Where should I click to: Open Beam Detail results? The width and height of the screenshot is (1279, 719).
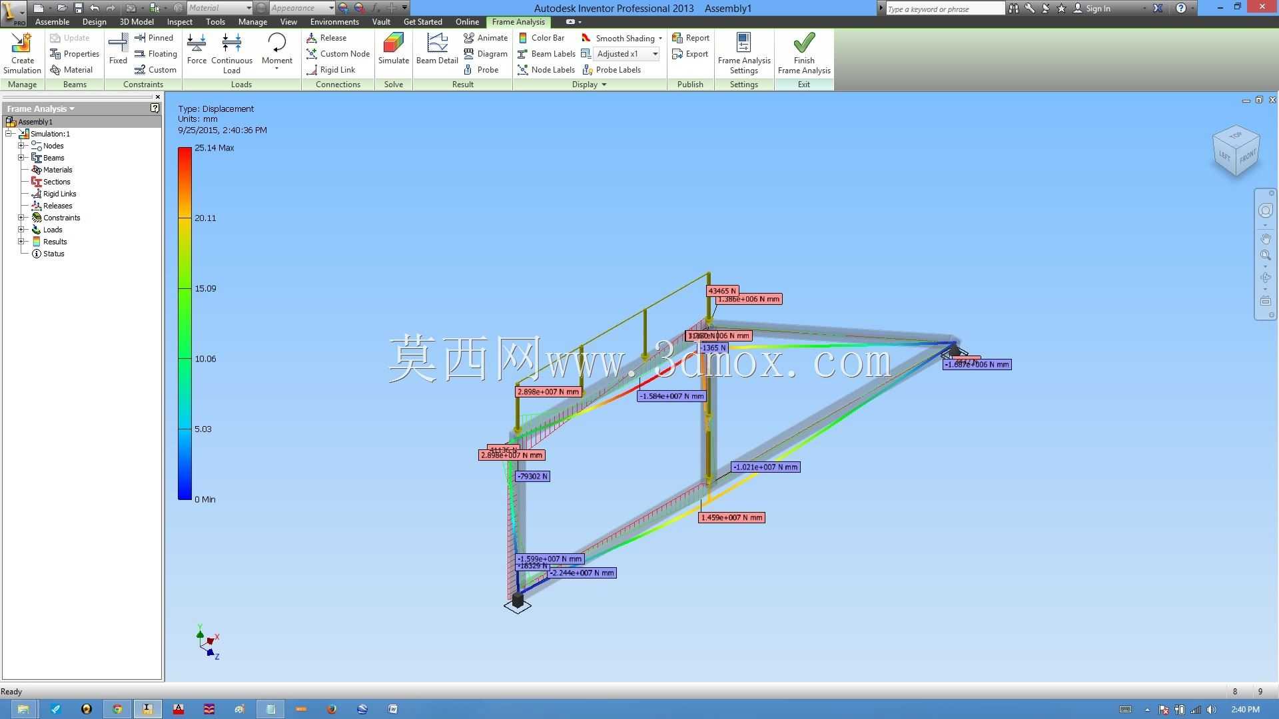click(x=437, y=49)
